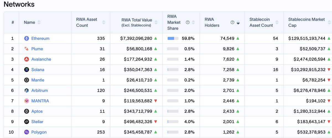Sort table by RWA Asset Count
This screenshot has width=332, height=138.
tap(103, 22)
